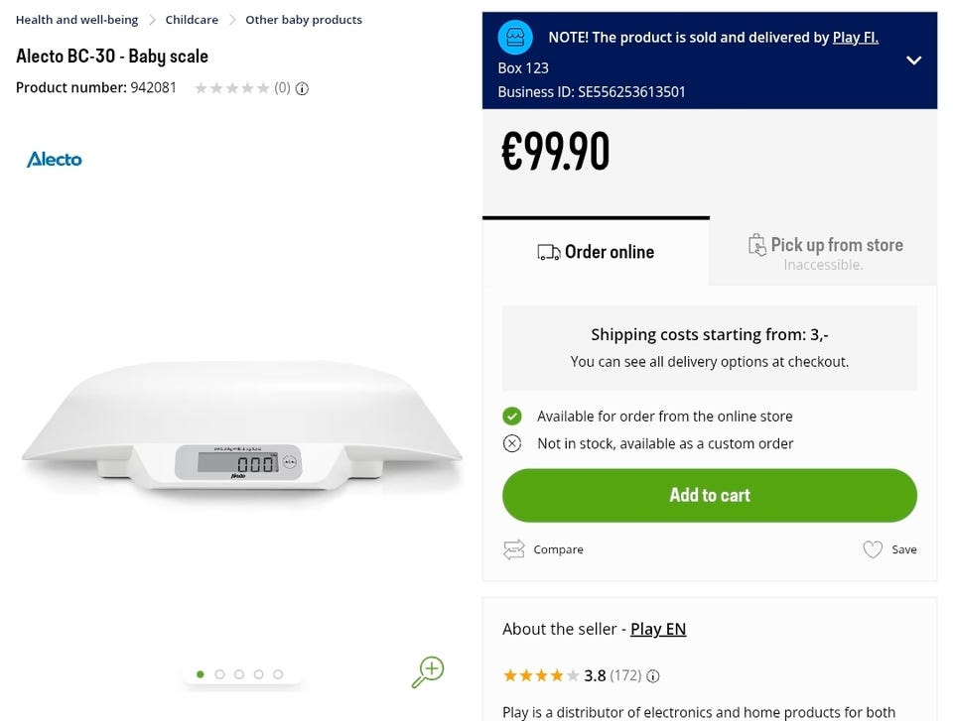
Task: Switch to Pick up from store tab
Action: pos(824,252)
